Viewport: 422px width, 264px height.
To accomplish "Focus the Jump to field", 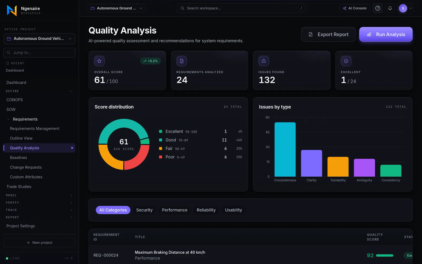I will (x=39, y=53).
